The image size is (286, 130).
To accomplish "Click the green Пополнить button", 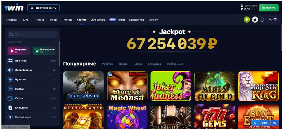I will click(x=269, y=8).
